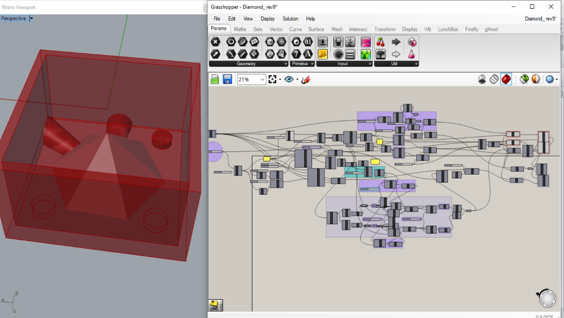Image resolution: width=564 pixels, height=318 pixels.
Task: Open the Help menu
Action: [x=311, y=19]
